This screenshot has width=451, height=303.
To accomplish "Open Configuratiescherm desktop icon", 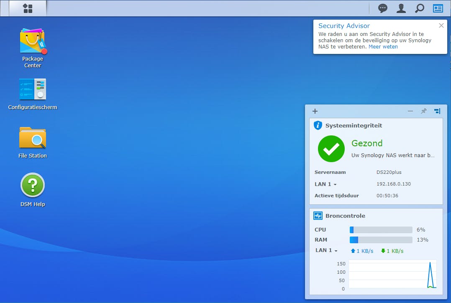I will pos(33,94).
